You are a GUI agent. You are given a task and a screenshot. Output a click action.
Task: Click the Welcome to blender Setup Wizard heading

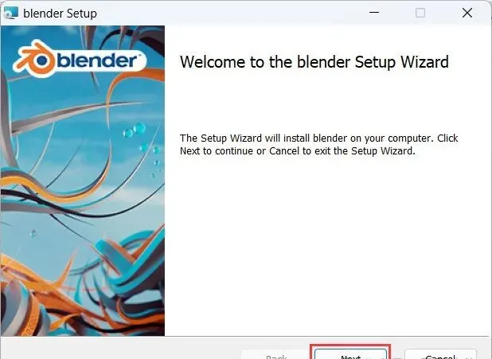314,62
